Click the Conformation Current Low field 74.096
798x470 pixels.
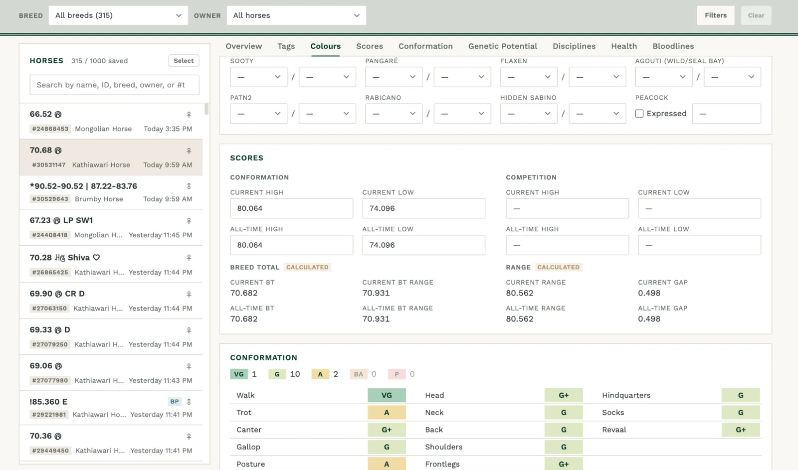423,208
